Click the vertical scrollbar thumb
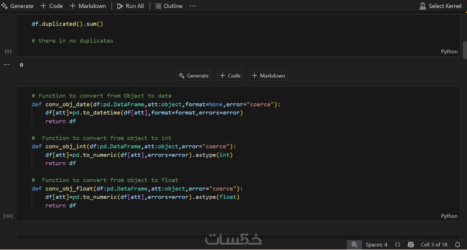467x250 pixels. coord(465,50)
